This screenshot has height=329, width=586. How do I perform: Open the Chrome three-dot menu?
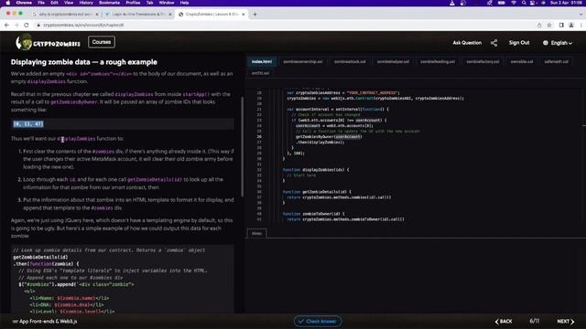[581, 25]
